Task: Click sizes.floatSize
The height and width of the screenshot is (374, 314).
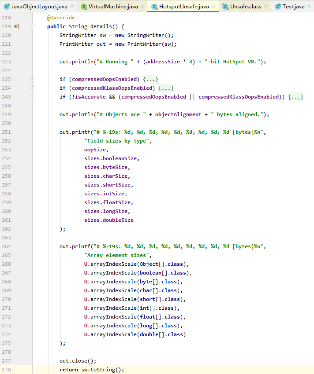Action: click(107, 202)
